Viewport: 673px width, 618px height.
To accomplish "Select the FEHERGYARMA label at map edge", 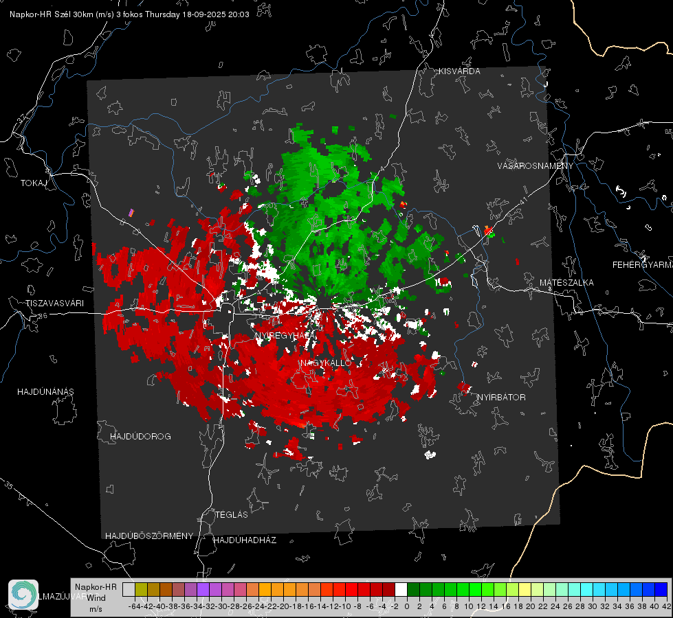I will [x=642, y=265].
